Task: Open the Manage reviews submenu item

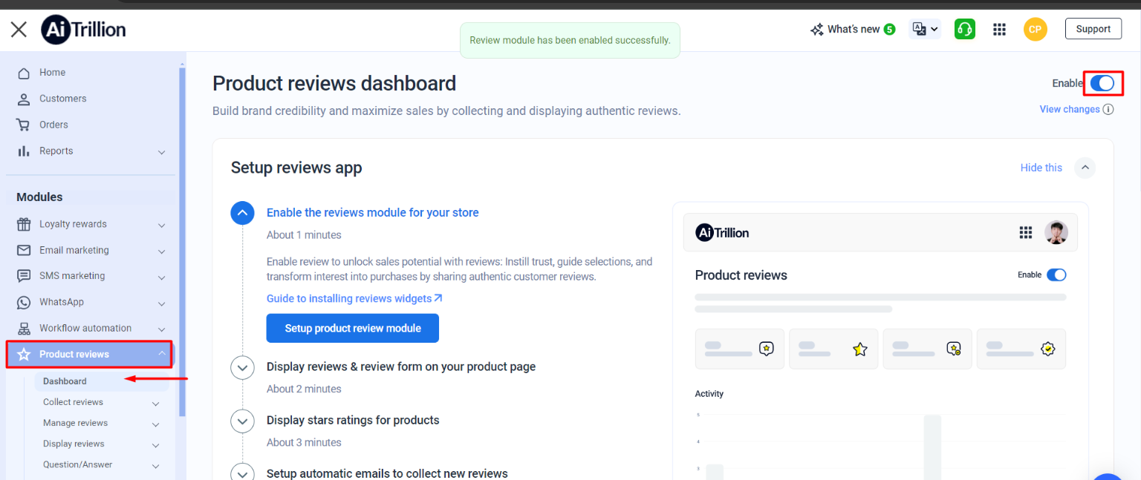Action: (x=75, y=423)
